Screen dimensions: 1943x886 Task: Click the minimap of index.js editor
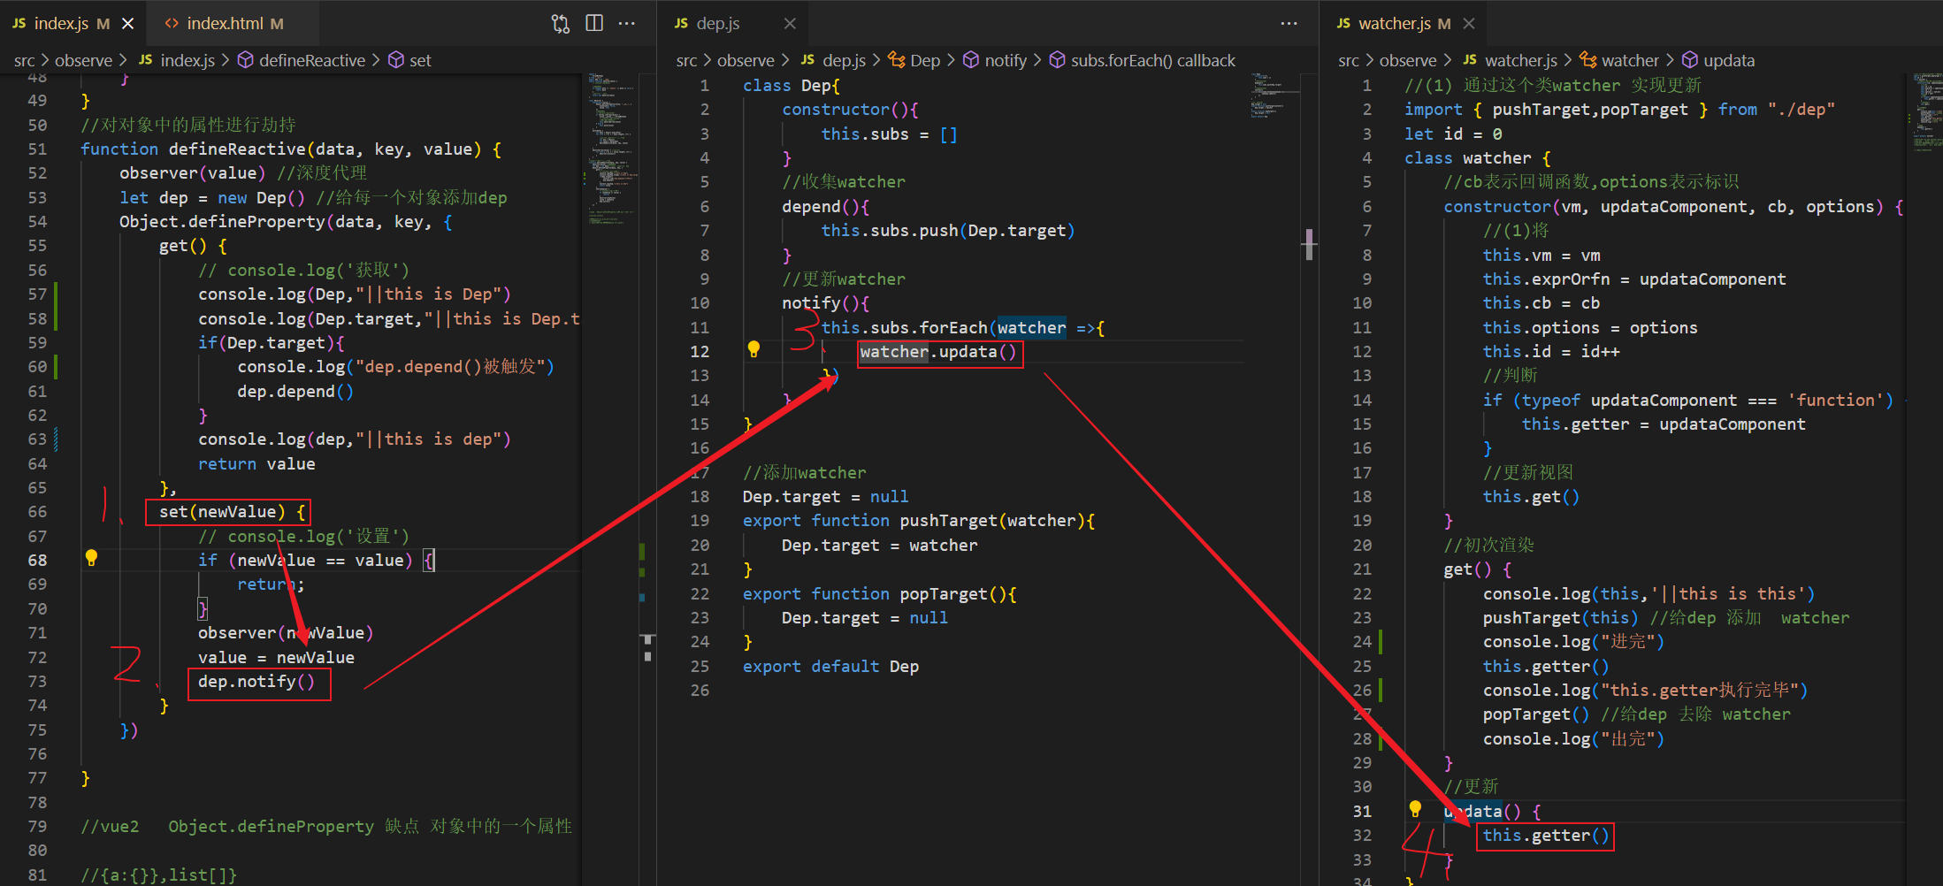[x=611, y=150]
